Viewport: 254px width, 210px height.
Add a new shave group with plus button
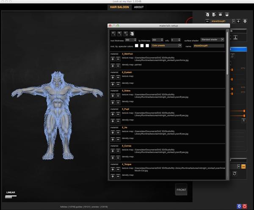tap(238, 21)
